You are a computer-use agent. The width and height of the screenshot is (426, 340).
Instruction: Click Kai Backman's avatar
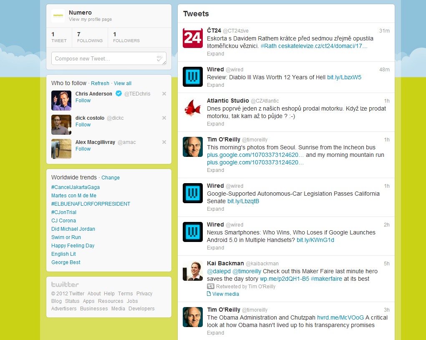[193, 271]
